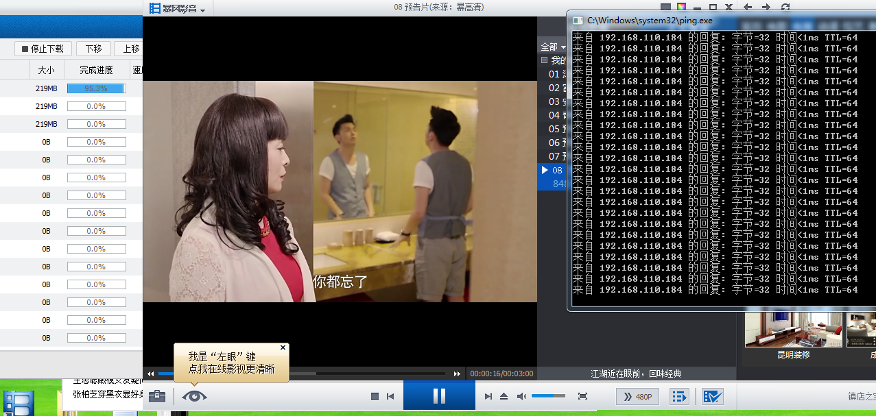Open the checkmark list icon

tap(713, 396)
